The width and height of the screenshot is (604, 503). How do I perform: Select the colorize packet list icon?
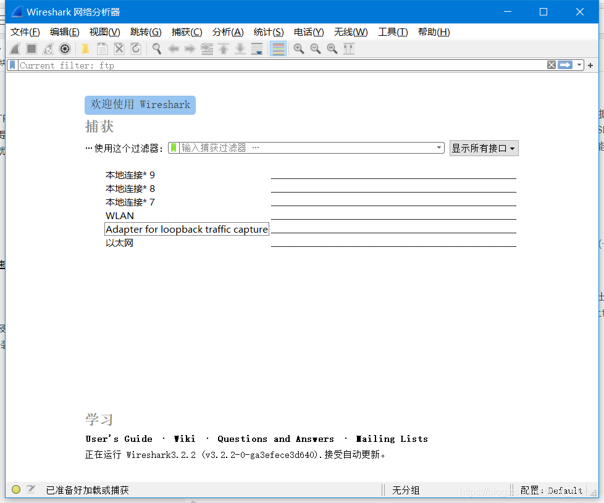tap(277, 48)
